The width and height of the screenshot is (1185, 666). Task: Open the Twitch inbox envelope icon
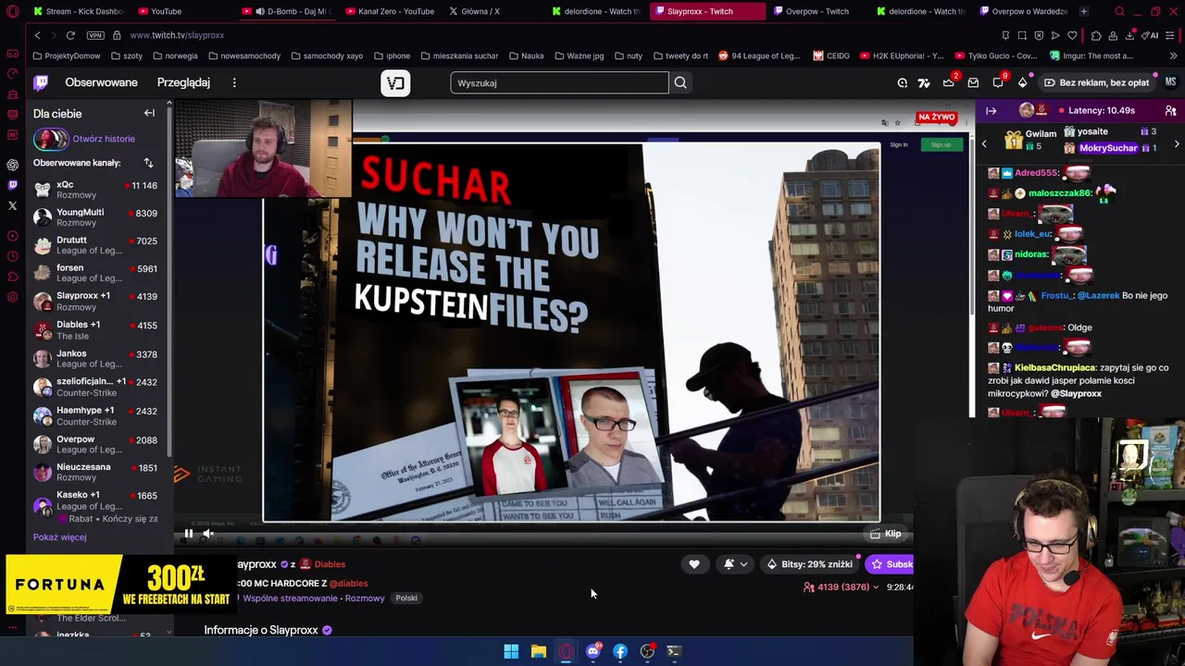pyautogui.click(x=973, y=82)
